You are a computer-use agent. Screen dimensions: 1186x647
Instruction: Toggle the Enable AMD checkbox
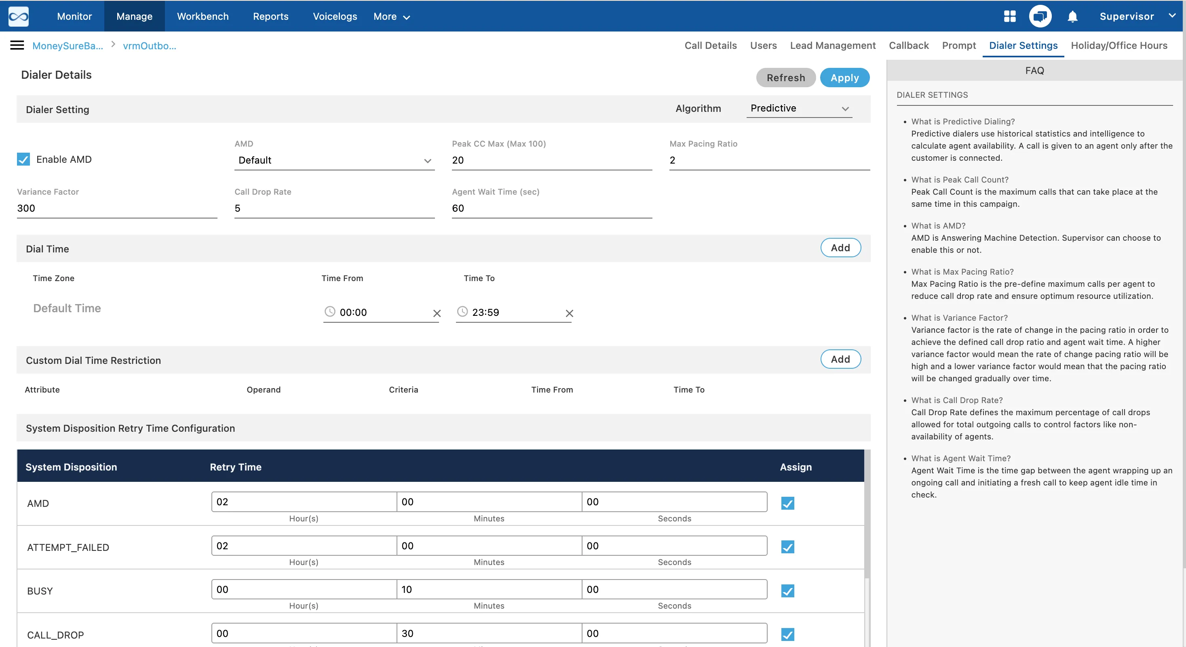[x=23, y=159]
